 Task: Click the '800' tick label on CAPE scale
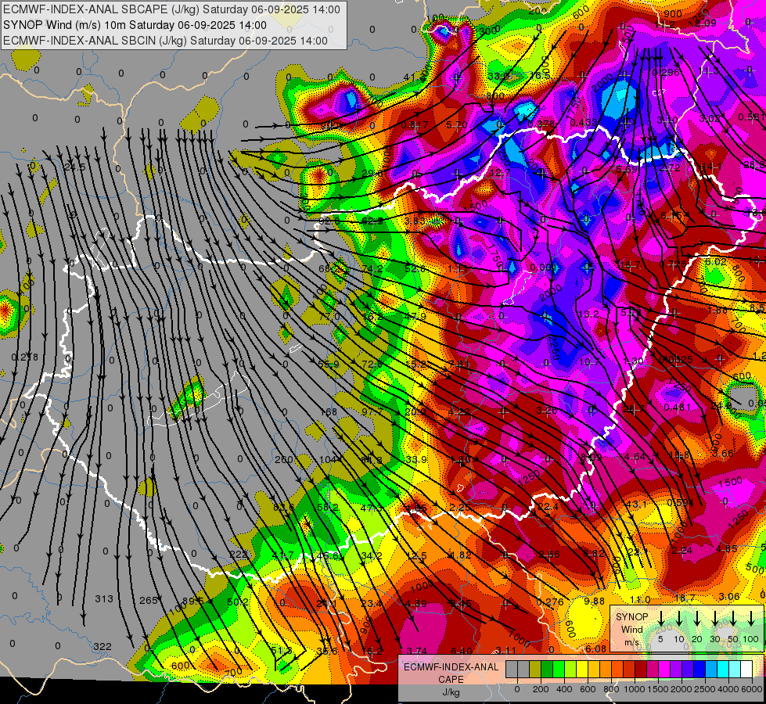click(x=611, y=689)
